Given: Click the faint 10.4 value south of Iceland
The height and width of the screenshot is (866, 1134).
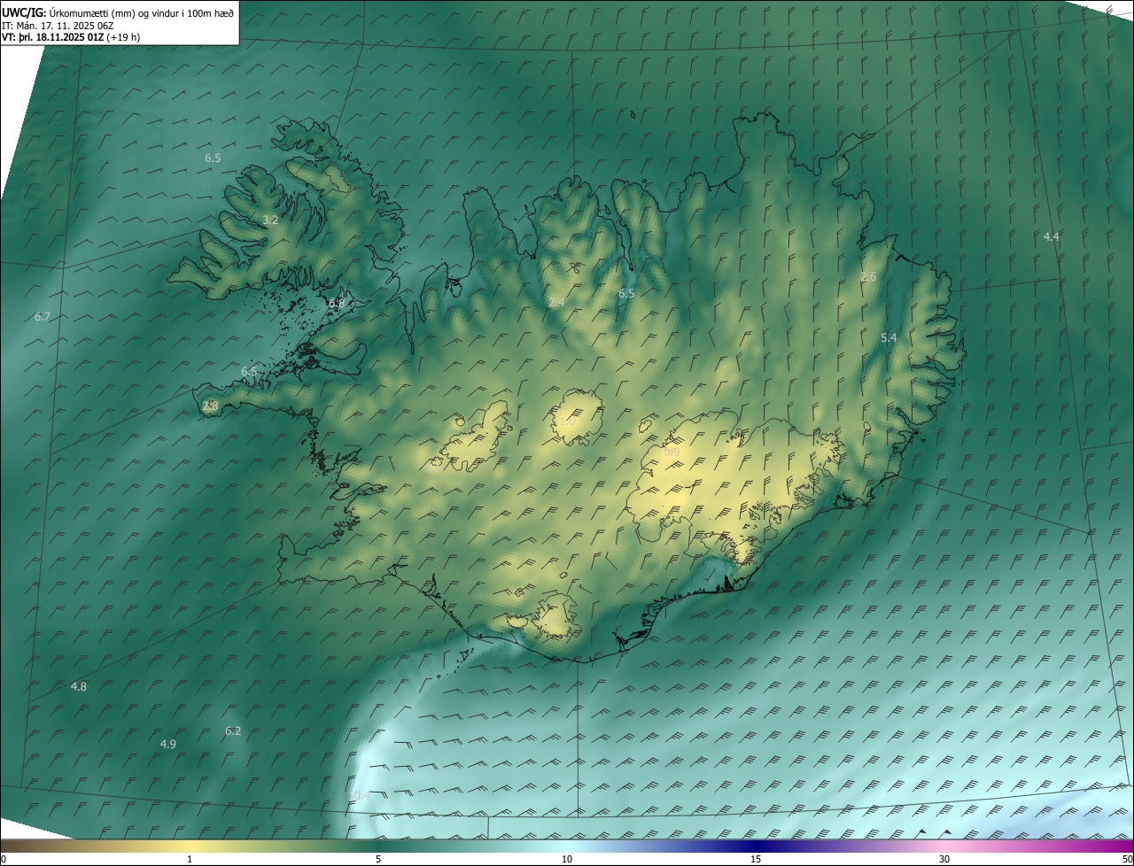Looking at the screenshot, I should click(358, 796).
